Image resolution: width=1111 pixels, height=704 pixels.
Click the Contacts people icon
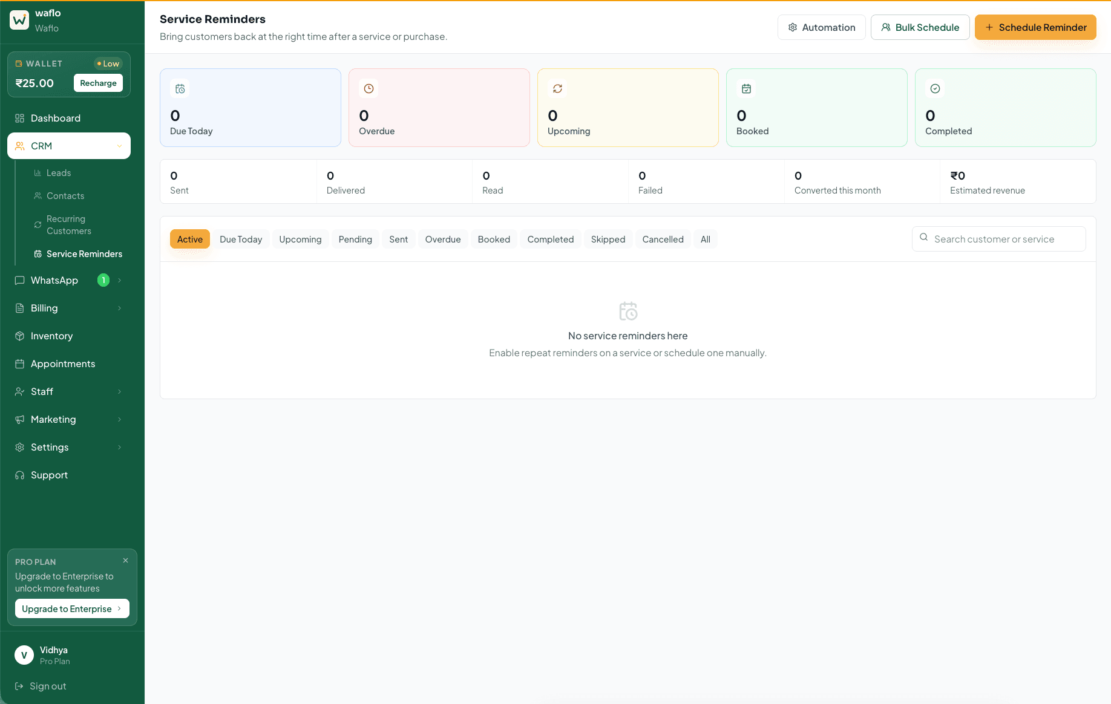[38, 196]
